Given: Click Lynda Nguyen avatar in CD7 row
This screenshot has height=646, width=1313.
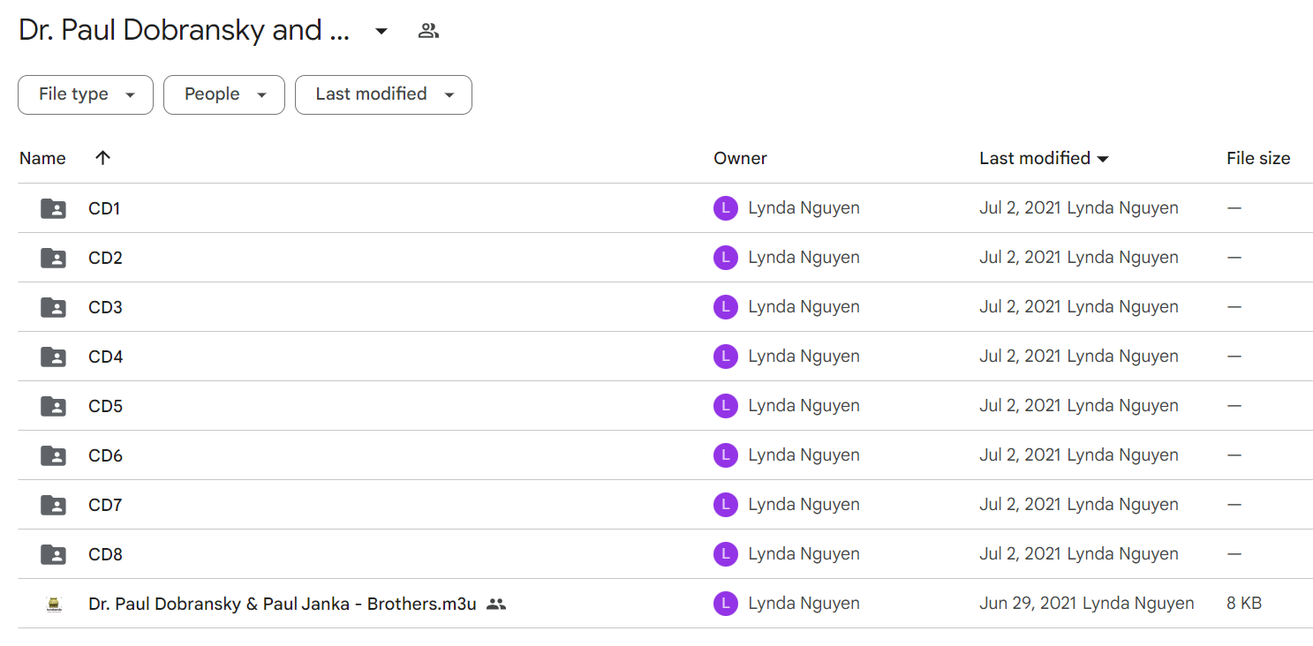Looking at the screenshot, I should click(726, 505).
